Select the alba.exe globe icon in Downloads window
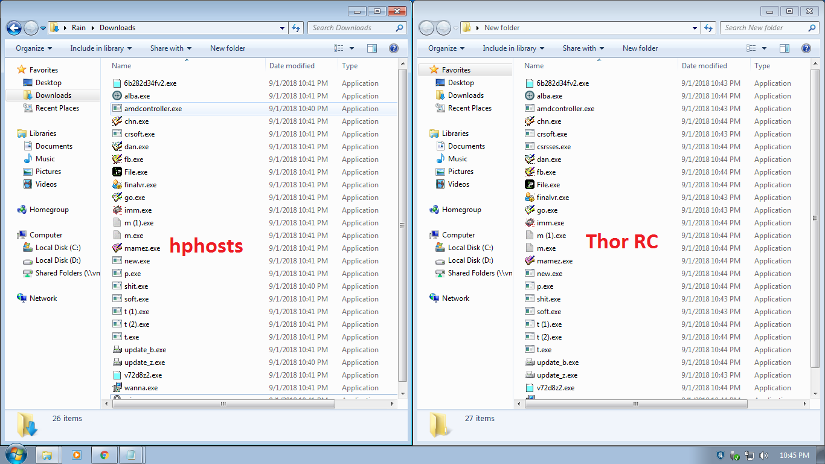The height and width of the screenshot is (464, 825). click(x=118, y=96)
